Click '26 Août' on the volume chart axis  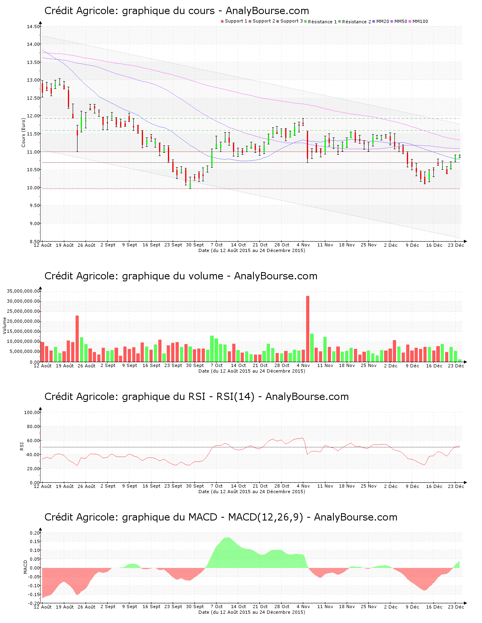click(86, 366)
